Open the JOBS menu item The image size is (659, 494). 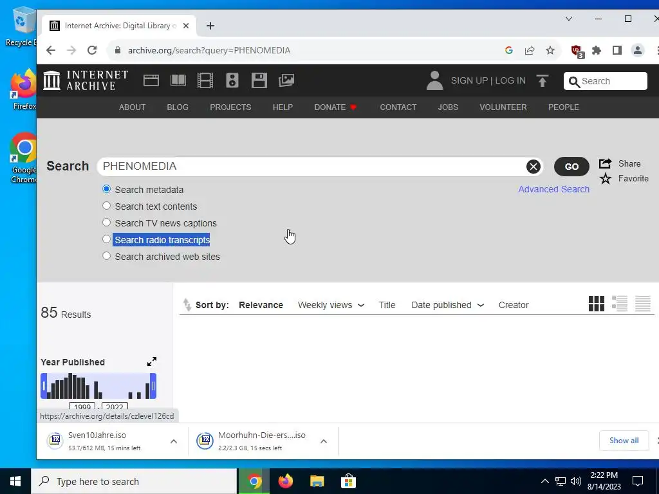(x=448, y=107)
